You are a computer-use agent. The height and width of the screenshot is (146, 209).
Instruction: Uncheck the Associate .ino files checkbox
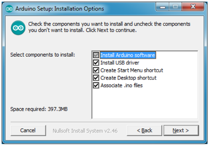96,85
